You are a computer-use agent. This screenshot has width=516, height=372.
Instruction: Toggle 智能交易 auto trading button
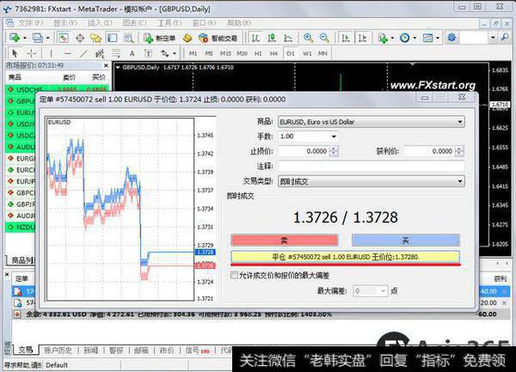218,38
